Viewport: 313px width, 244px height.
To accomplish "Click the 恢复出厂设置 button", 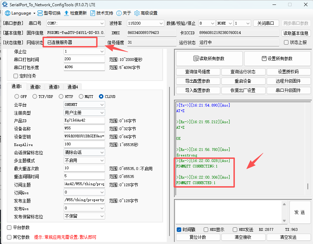I will (243, 91).
